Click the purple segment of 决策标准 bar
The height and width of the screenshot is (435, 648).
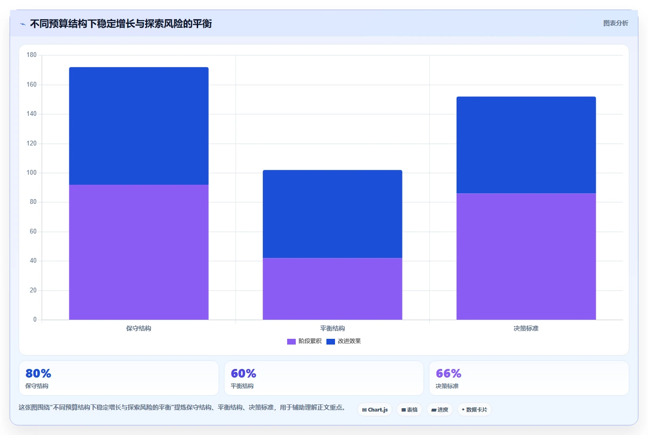(x=526, y=257)
